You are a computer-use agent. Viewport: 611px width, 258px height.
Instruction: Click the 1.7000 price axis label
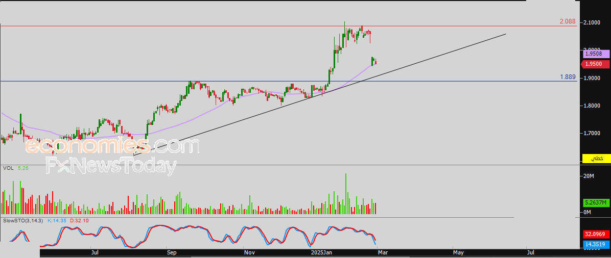click(x=592, y=134)
